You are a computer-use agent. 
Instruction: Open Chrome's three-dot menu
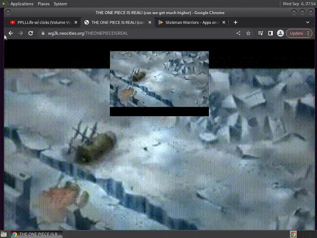click(308, 33)
